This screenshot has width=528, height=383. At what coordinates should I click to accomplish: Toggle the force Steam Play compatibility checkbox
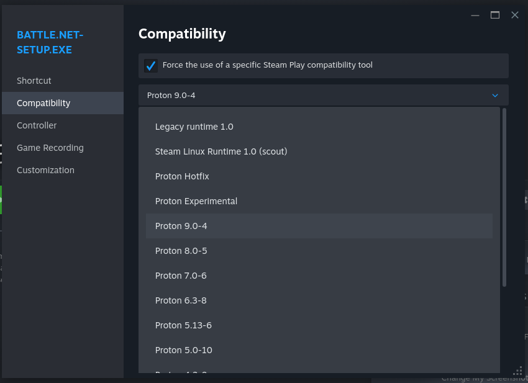150,66
